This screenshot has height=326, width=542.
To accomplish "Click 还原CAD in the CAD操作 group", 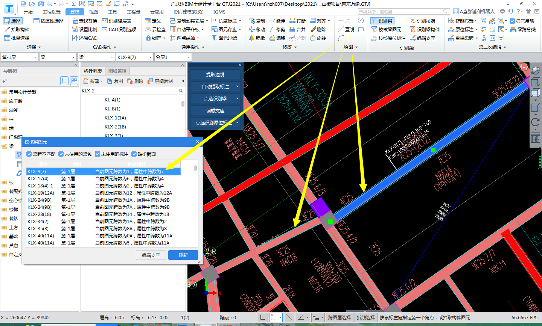I will (x=85, y=38).
